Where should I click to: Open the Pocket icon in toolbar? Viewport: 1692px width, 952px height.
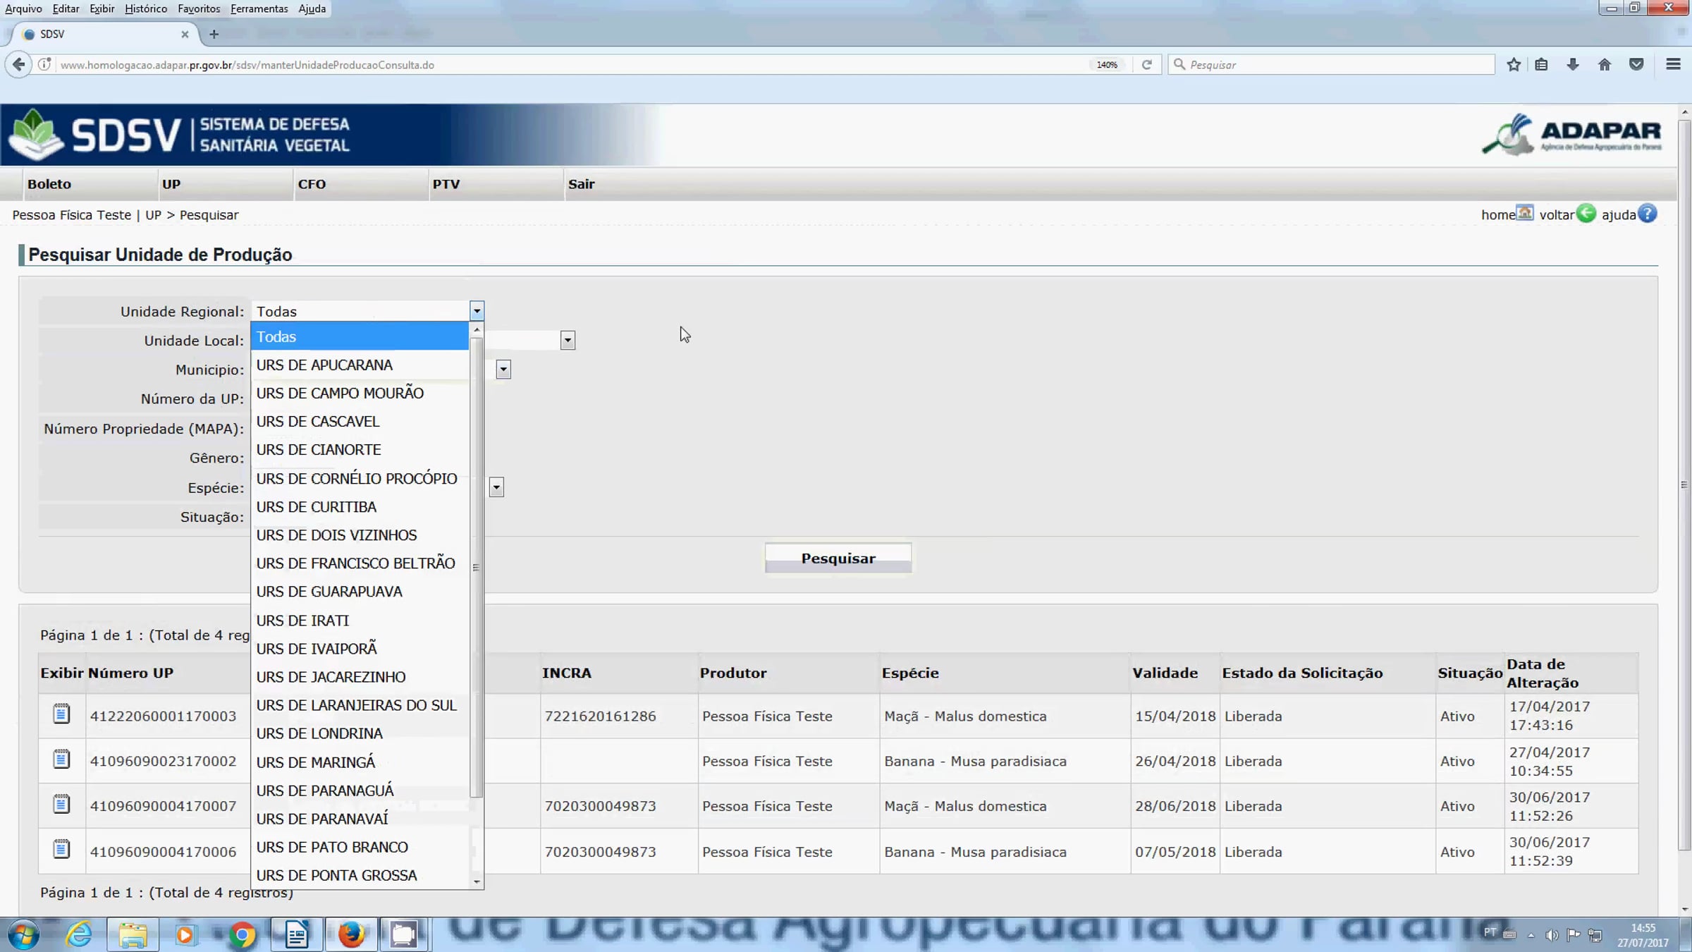[x=1636, y=65]
